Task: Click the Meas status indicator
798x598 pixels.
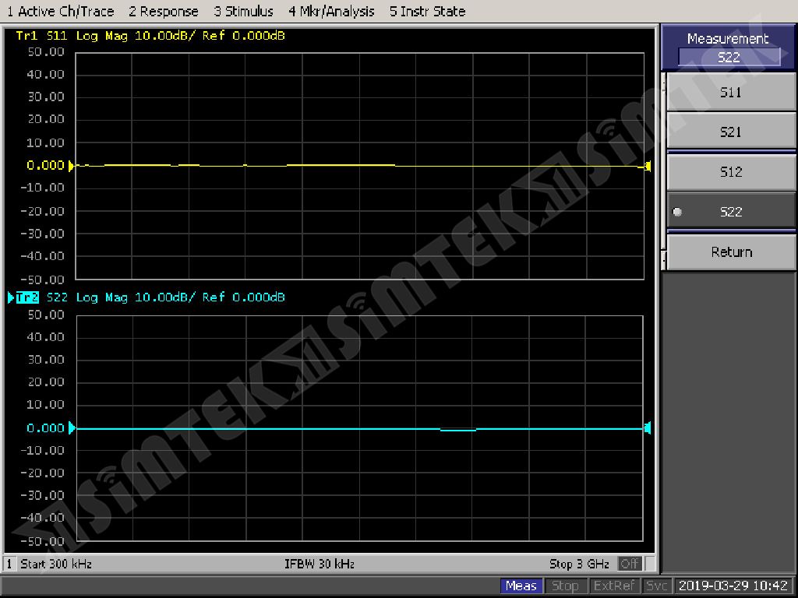Action: click(521, 586)
